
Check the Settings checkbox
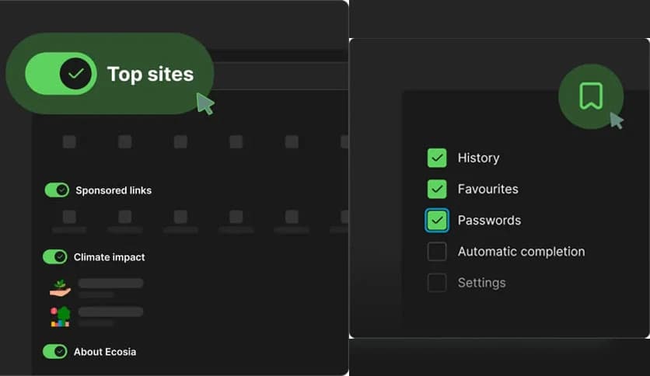pyautogui.click(x=437, y=283)
